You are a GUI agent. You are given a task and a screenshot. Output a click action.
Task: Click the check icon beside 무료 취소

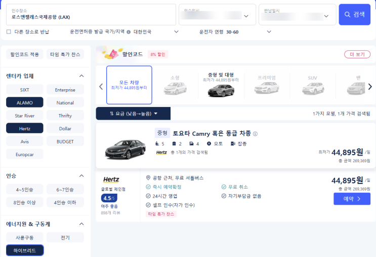224,187
